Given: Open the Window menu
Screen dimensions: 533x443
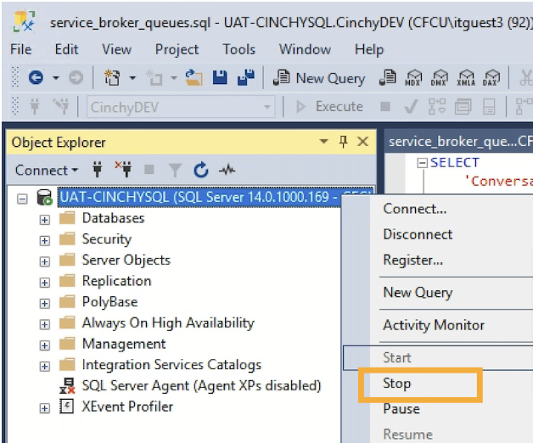Looking at the screenshot, I should 305,49.
